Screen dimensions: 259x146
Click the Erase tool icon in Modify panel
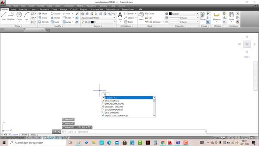pyautogui.click(x=77, y=13)
